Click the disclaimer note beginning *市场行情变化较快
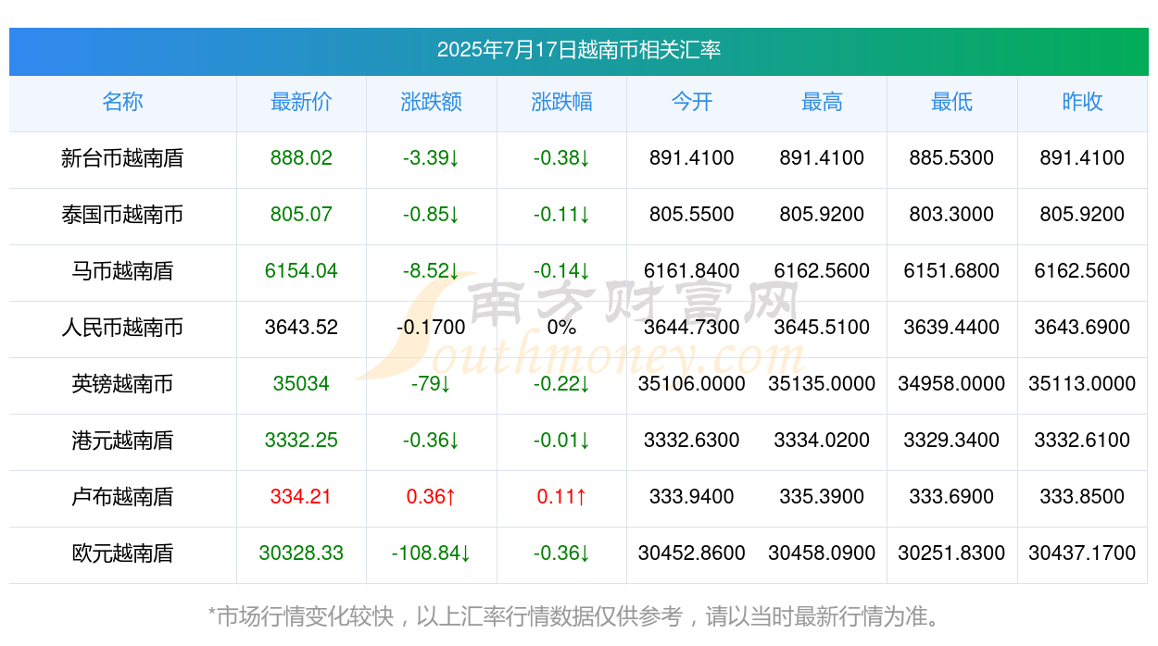 pyautogui.click(x=578, y=616)
